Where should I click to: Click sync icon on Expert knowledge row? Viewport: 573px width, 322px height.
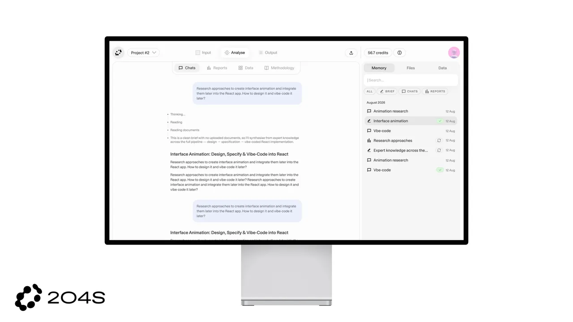pyautogui.click(x=439, y=150)
